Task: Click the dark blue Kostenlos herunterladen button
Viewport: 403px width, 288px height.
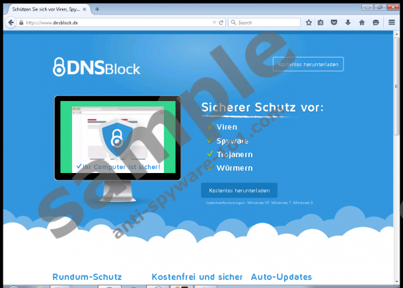Action: coord(239,190)
